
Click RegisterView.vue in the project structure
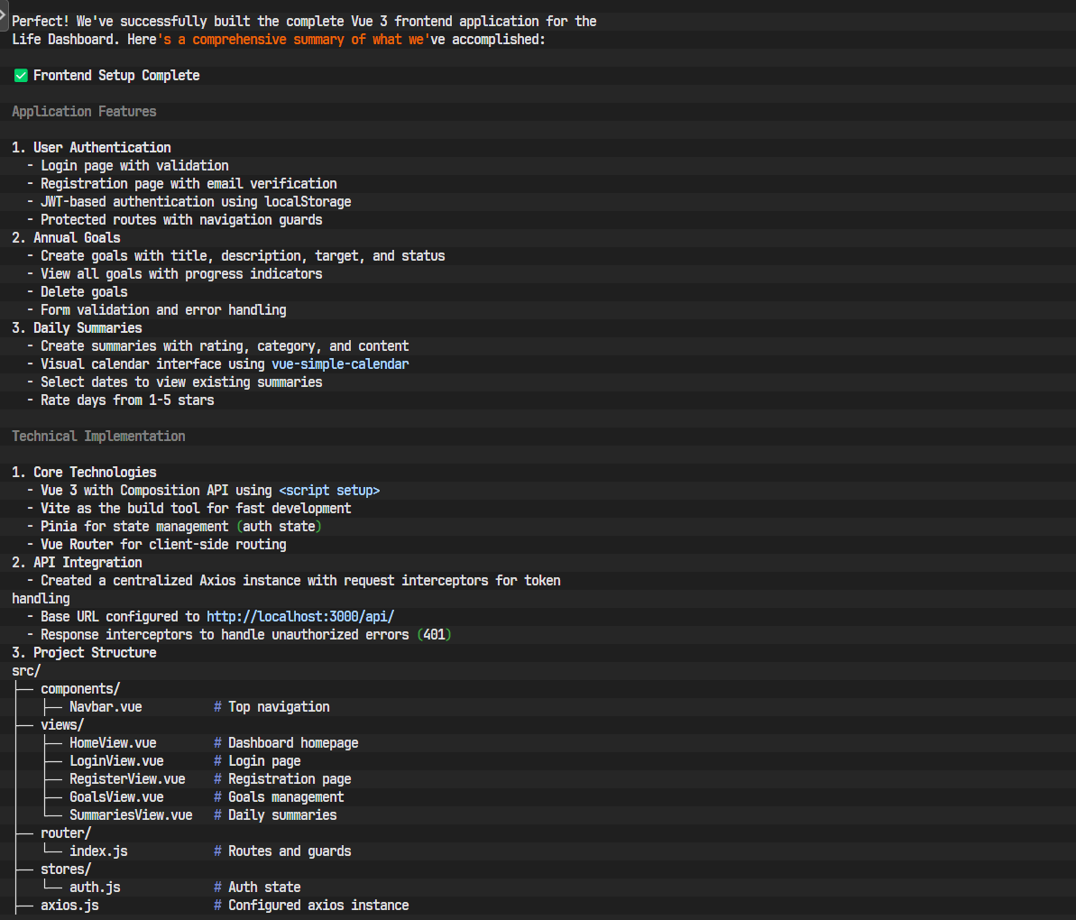(x=127, y=779)
